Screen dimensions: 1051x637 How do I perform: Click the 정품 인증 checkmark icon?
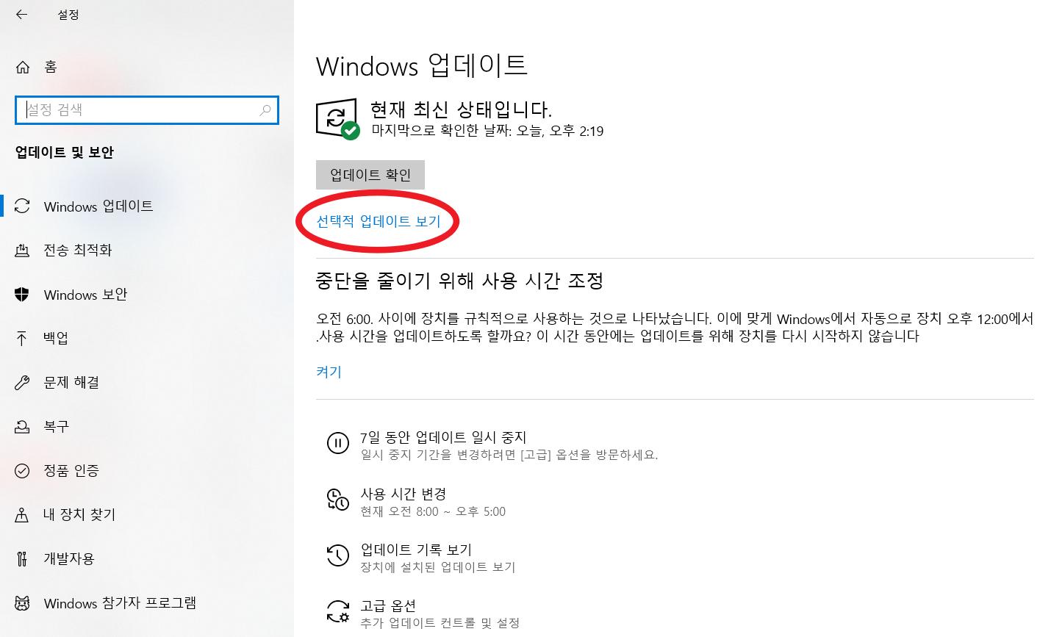22,471
